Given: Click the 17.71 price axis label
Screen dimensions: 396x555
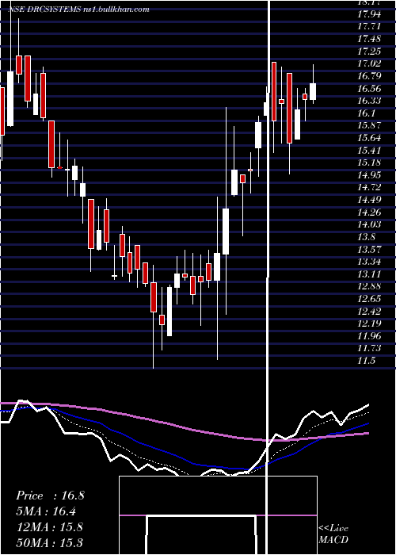Looking at the screenshot, I should click(369, 27).
